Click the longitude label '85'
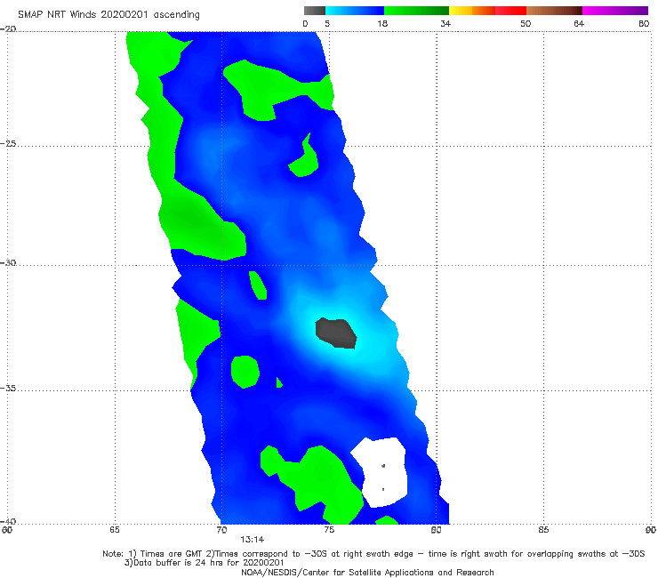The height and width of the screenshot is (578, 658). tap(543, 530)
